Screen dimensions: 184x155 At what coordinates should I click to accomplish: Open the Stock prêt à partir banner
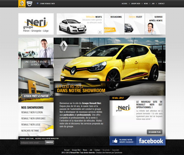(36, 85)
